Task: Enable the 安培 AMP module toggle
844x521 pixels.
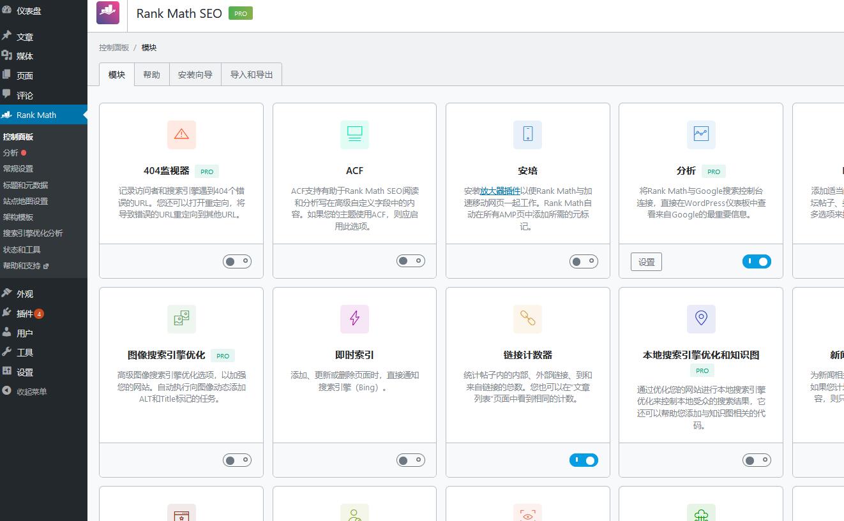Action: point(584,261)
